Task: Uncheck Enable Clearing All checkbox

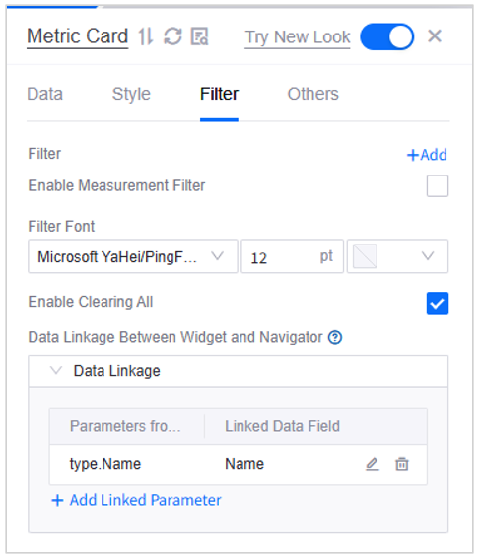Action: pos(438,304)
